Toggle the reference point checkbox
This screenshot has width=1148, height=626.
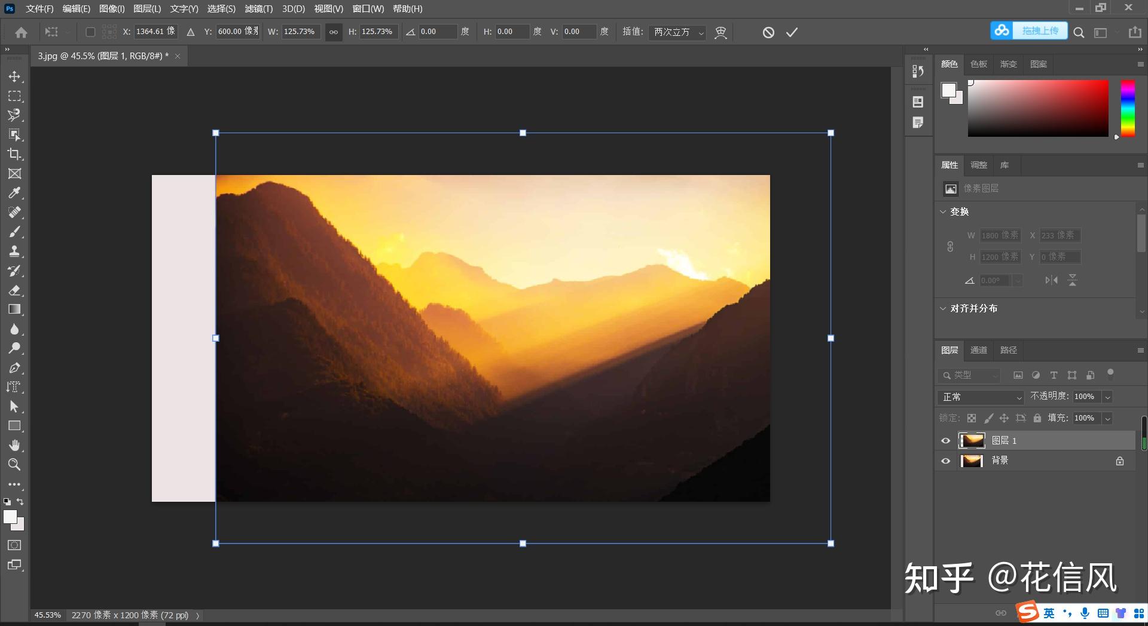(x=90, y=32)
